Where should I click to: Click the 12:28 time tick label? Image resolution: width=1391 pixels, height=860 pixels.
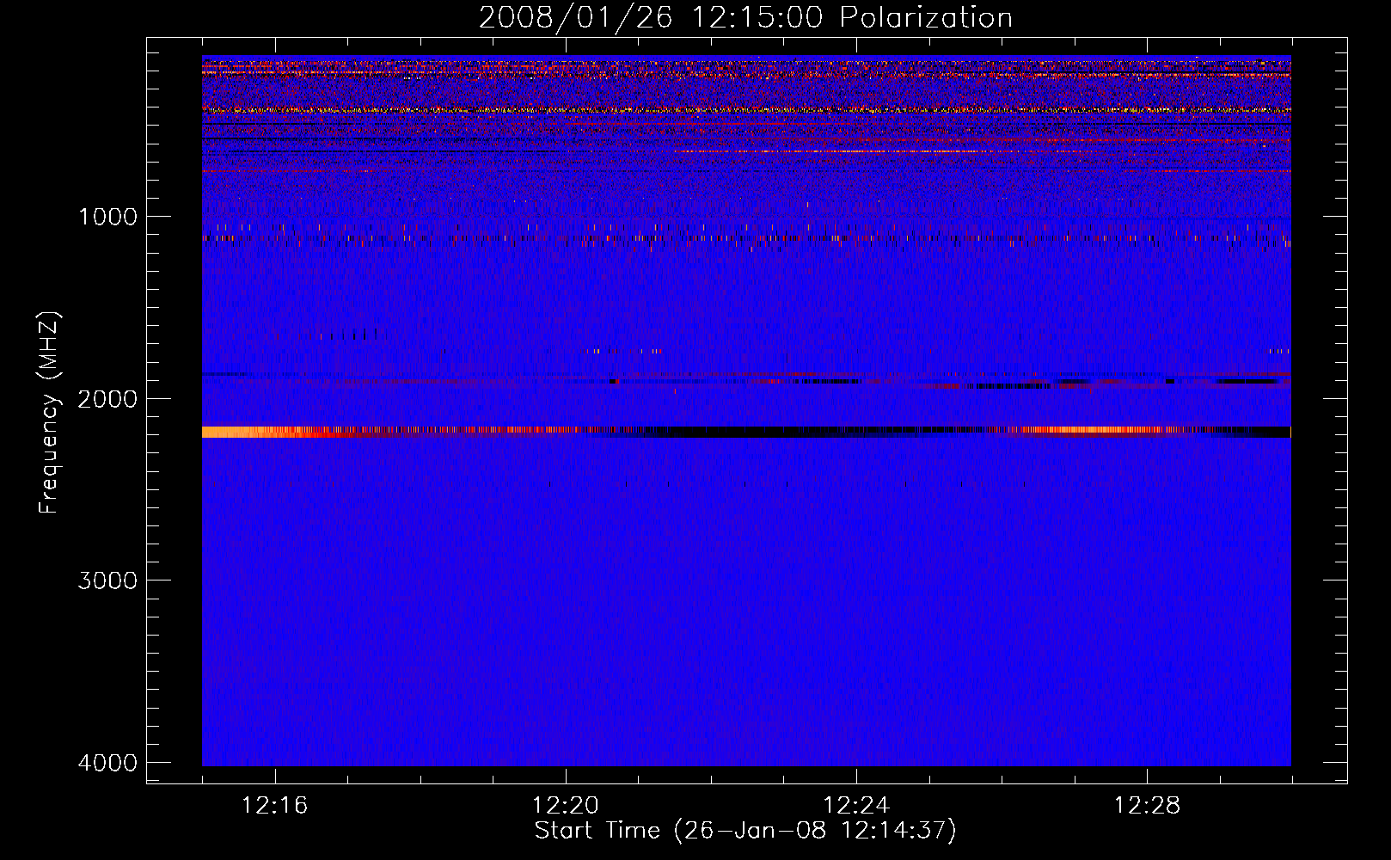point(1147,806)
